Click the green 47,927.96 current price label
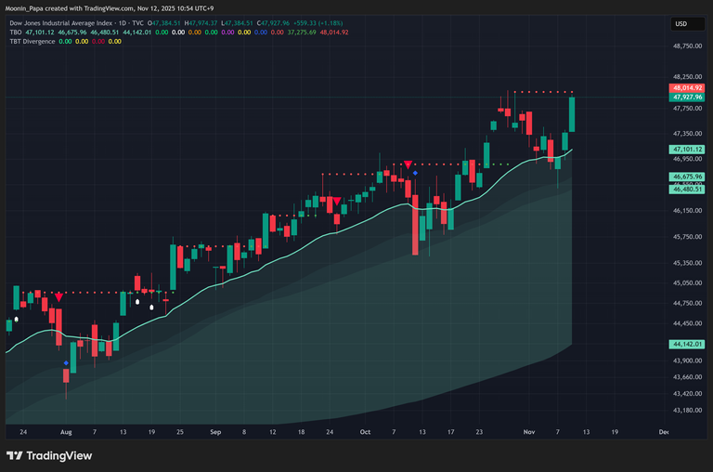This screenshot has height=472, width=713. click(688, 97)
